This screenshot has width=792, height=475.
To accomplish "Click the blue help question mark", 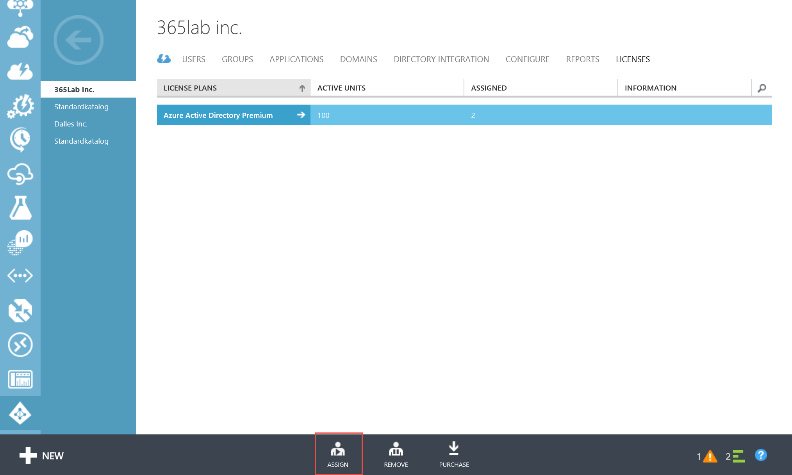I will [x=761, y=455].
